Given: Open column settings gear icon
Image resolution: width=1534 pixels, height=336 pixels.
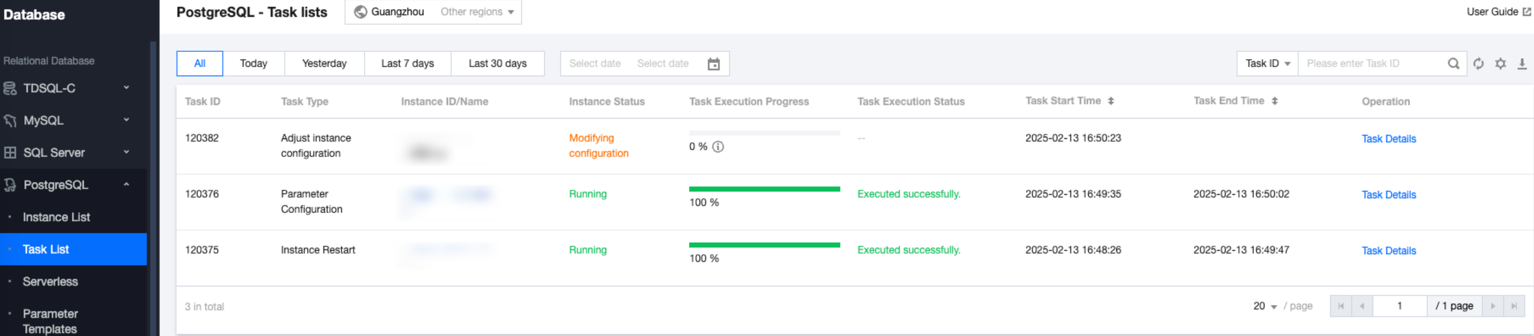Looking at the screenshot, I should [x=1500, y=64].
